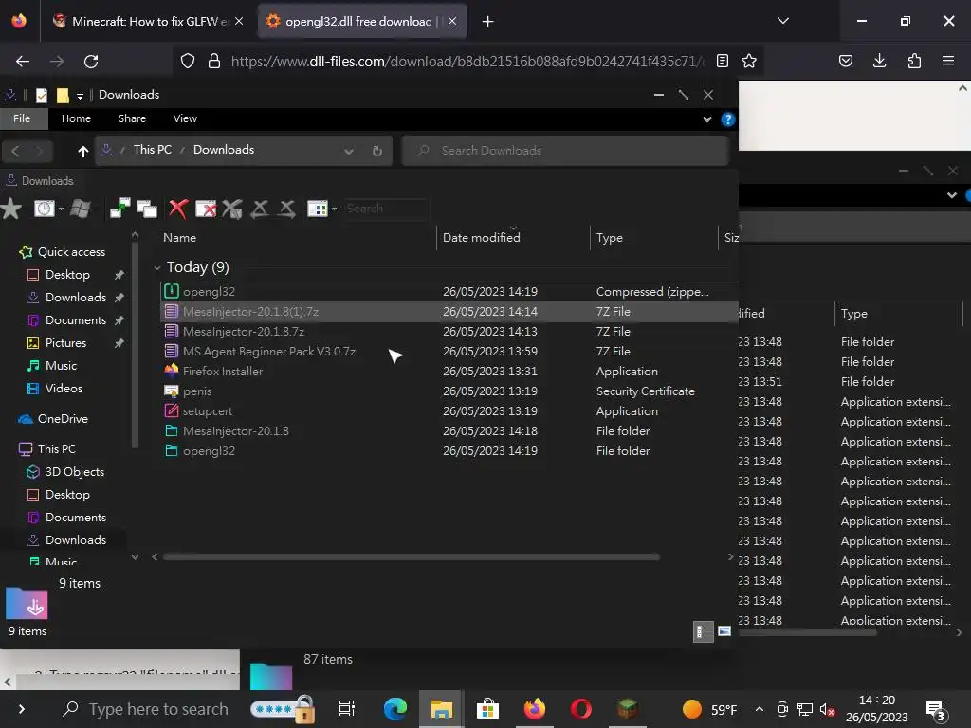Open a new Firefox tab

point(488,22)
